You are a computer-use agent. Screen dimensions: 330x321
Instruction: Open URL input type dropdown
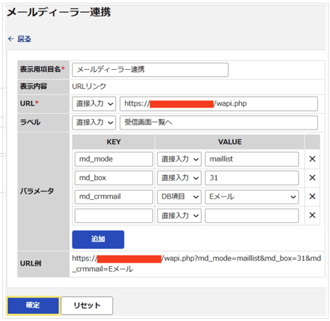click(x=94, y=104)
